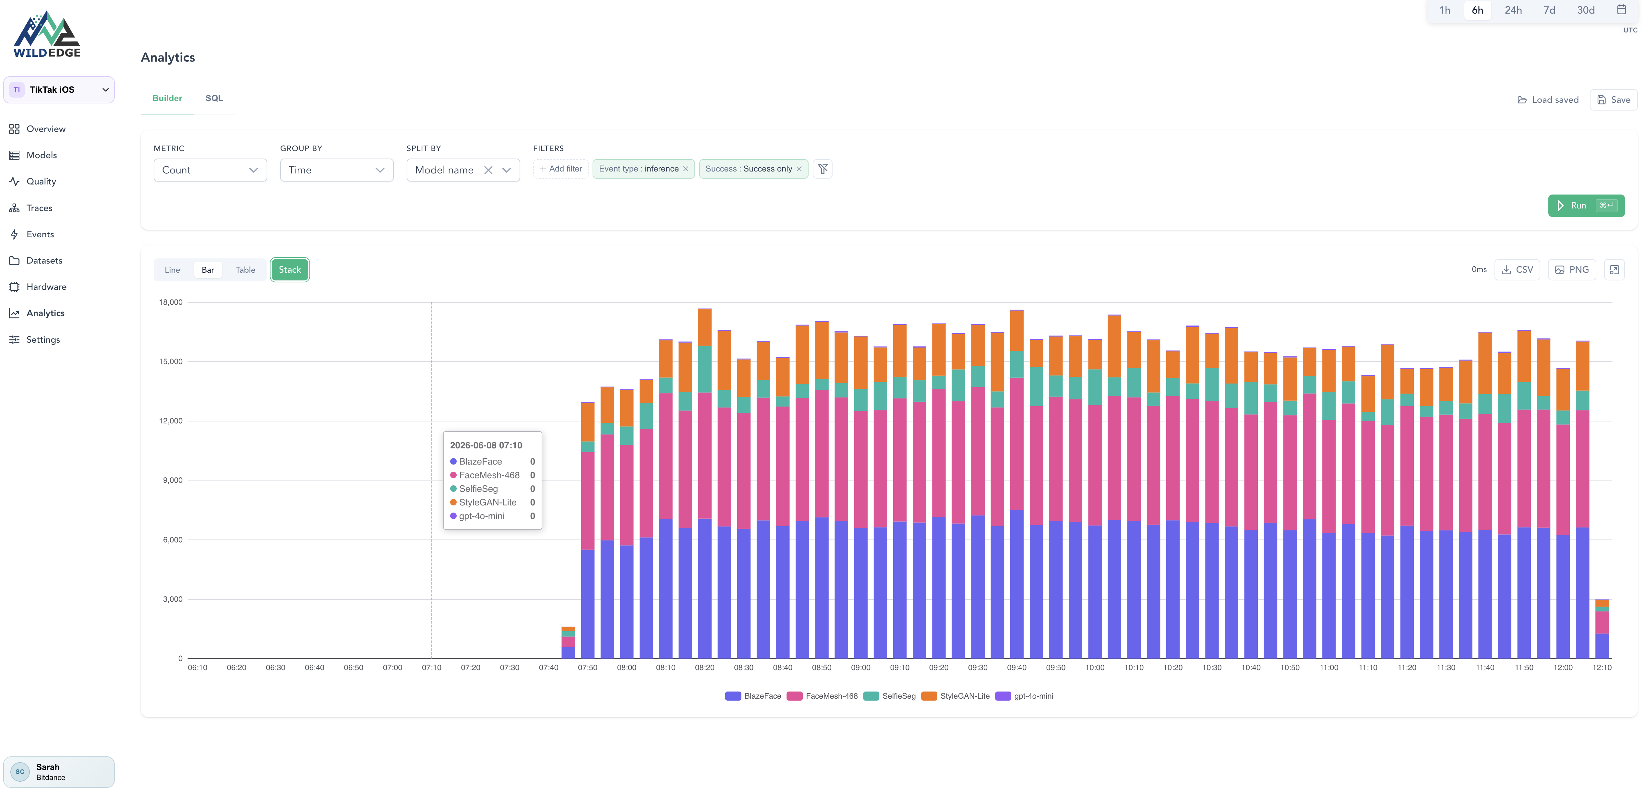The image size is (1645, 793).
Task: Click the Load saved folder icon
Action: [1522, 100]
